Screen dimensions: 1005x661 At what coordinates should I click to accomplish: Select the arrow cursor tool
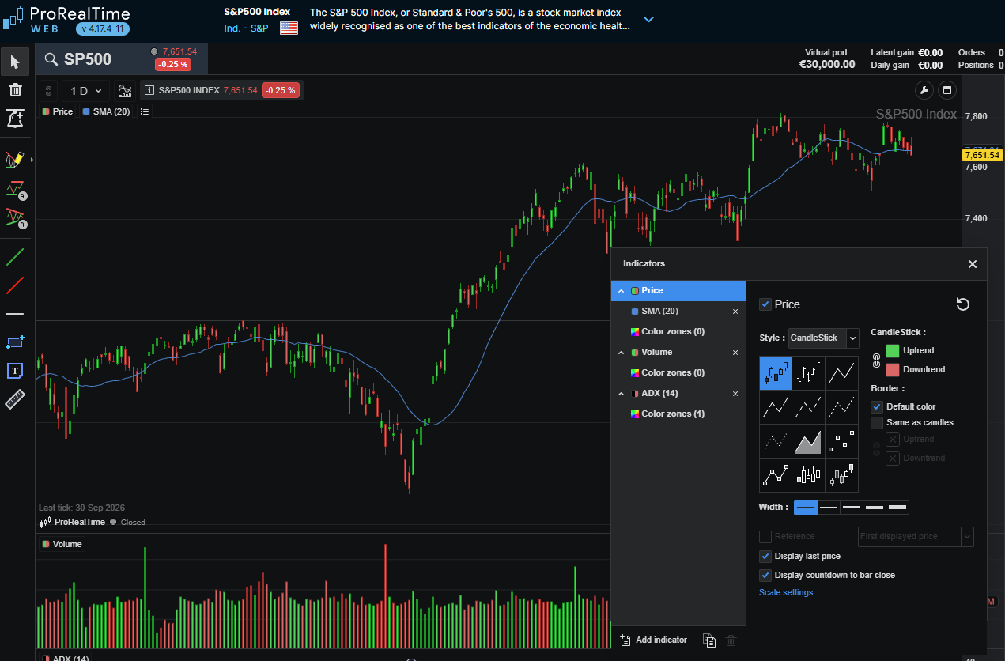(x=15, y=62)
